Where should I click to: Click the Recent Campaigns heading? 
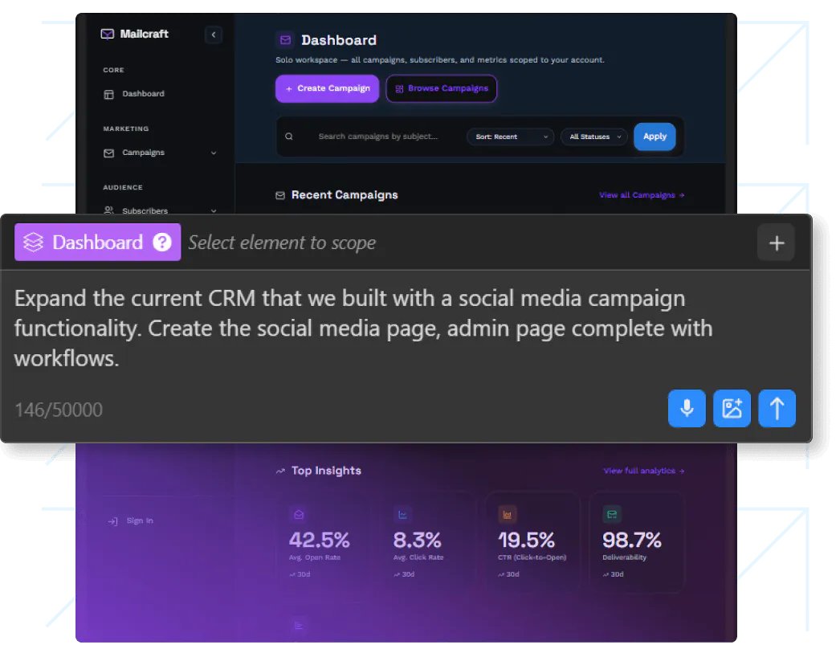pyautogui.click(x=345, y=195)
